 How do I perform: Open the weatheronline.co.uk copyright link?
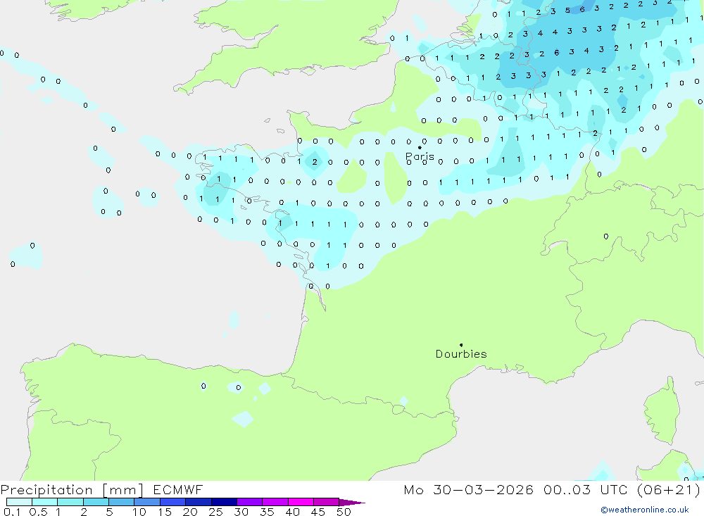pos(645,510)
